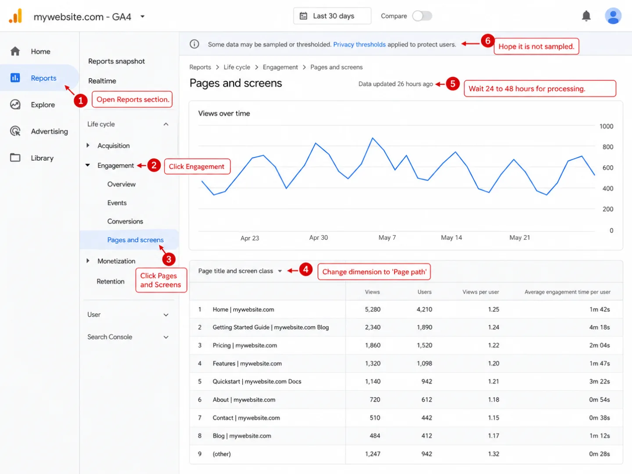The image size is (632, 474).
Task: Click the Home house icon
Action: 15,51
